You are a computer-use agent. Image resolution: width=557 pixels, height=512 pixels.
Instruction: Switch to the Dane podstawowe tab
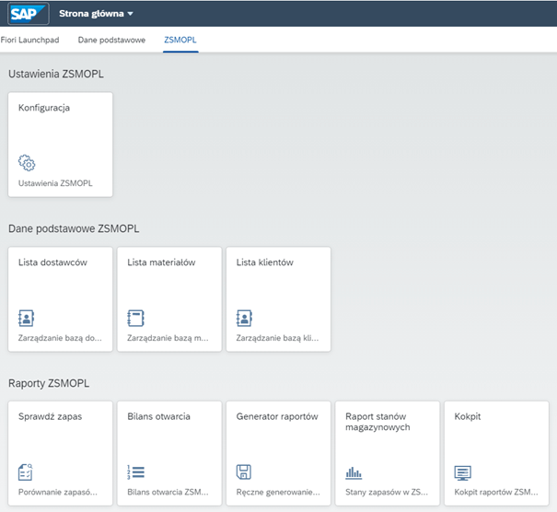[x=111, y=40]
